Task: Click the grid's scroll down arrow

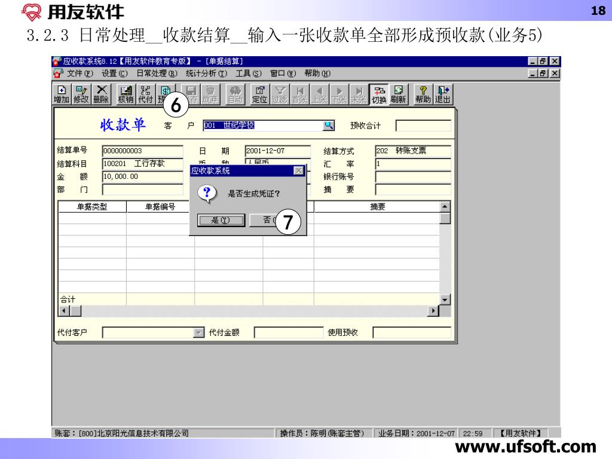Action: coord(445,300)
